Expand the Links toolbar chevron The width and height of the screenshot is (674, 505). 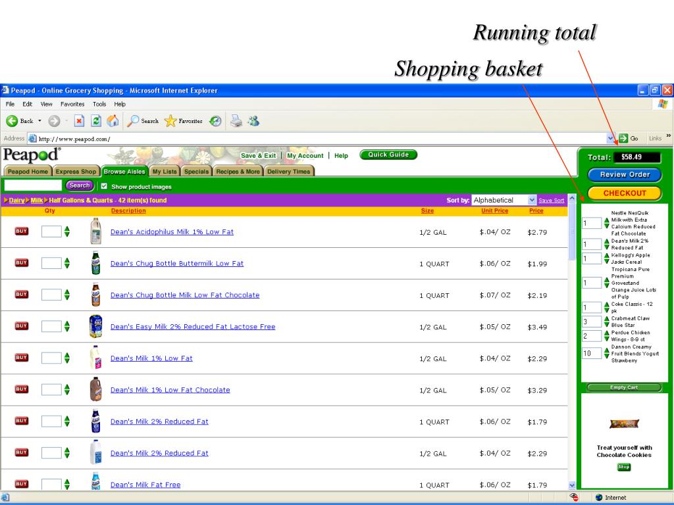669,135
